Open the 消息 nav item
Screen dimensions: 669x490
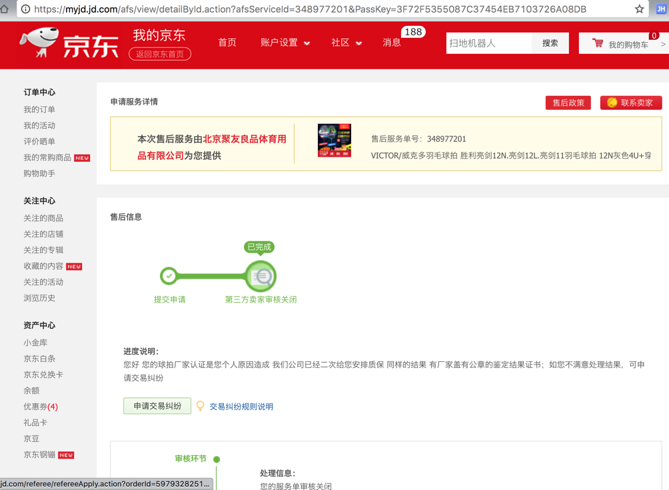pos(392,43)
